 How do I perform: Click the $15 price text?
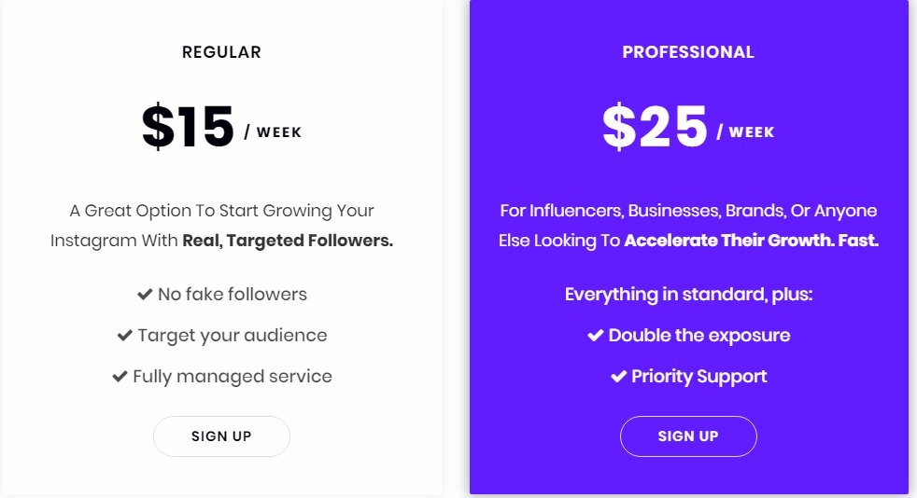pos(188,127)
